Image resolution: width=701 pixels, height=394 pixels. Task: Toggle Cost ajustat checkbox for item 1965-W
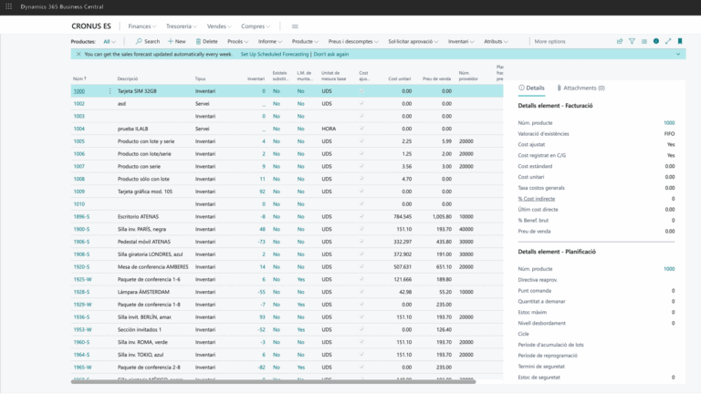(362, 368)
